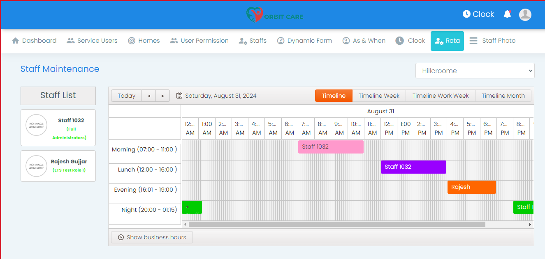Switch to the Timeline Week tab
This screenshot has height=259, width=545.
(378, 95)
